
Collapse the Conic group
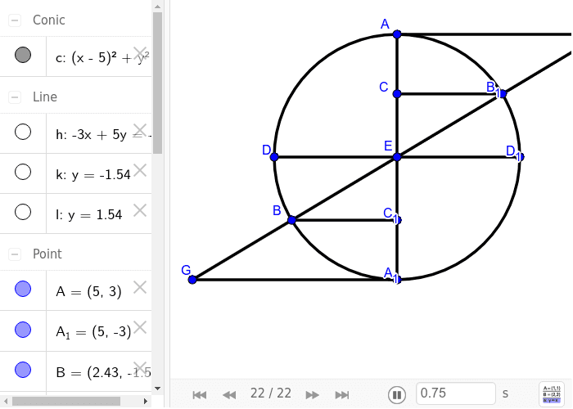pyautogui.click(x=15, y=20)
